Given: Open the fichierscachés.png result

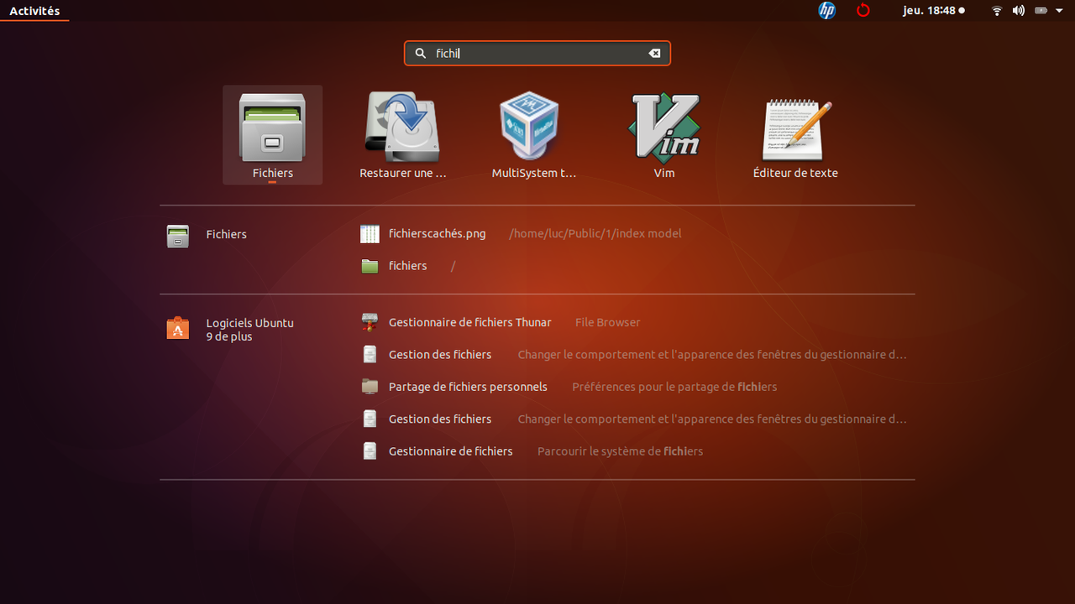Looking at the screenshot, I should 437,233.
